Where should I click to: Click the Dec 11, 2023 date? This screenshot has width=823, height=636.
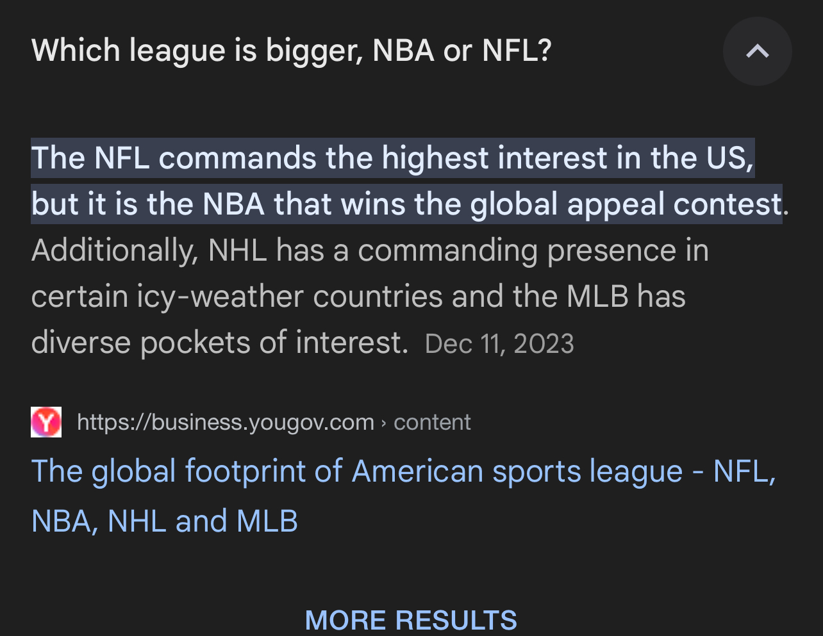499,344
